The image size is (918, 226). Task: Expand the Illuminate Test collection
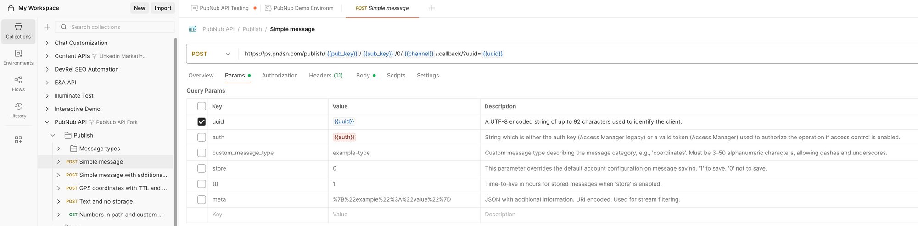pyautogui.click(x=47, y=96)
